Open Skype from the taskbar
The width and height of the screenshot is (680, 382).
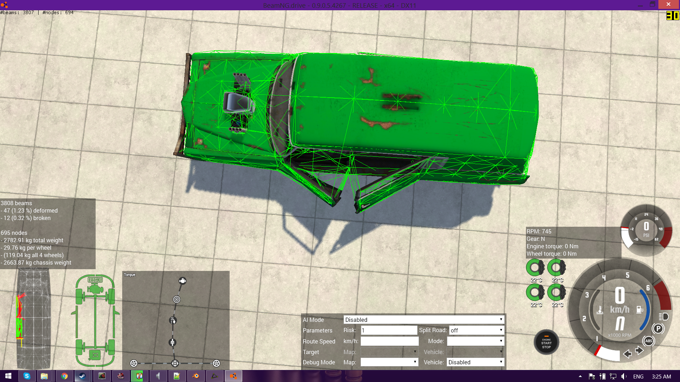click(x=27, y=376)
